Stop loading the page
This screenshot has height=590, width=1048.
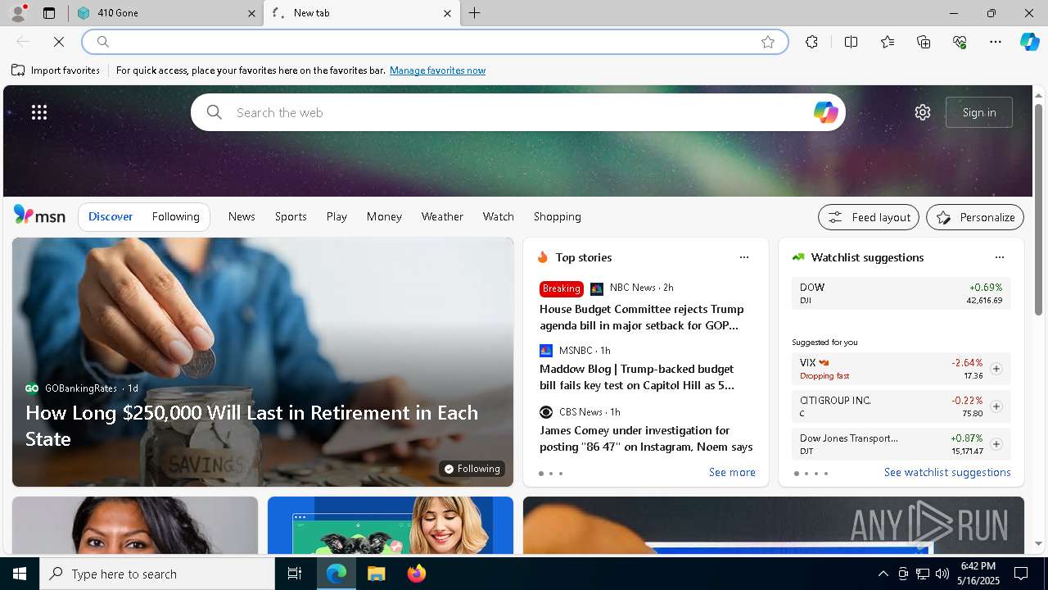pos(59,42)
